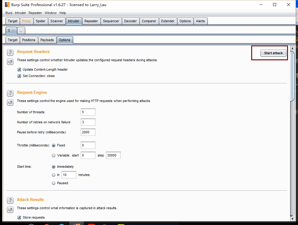Click Fixed throttle value field

click(88, 145)
